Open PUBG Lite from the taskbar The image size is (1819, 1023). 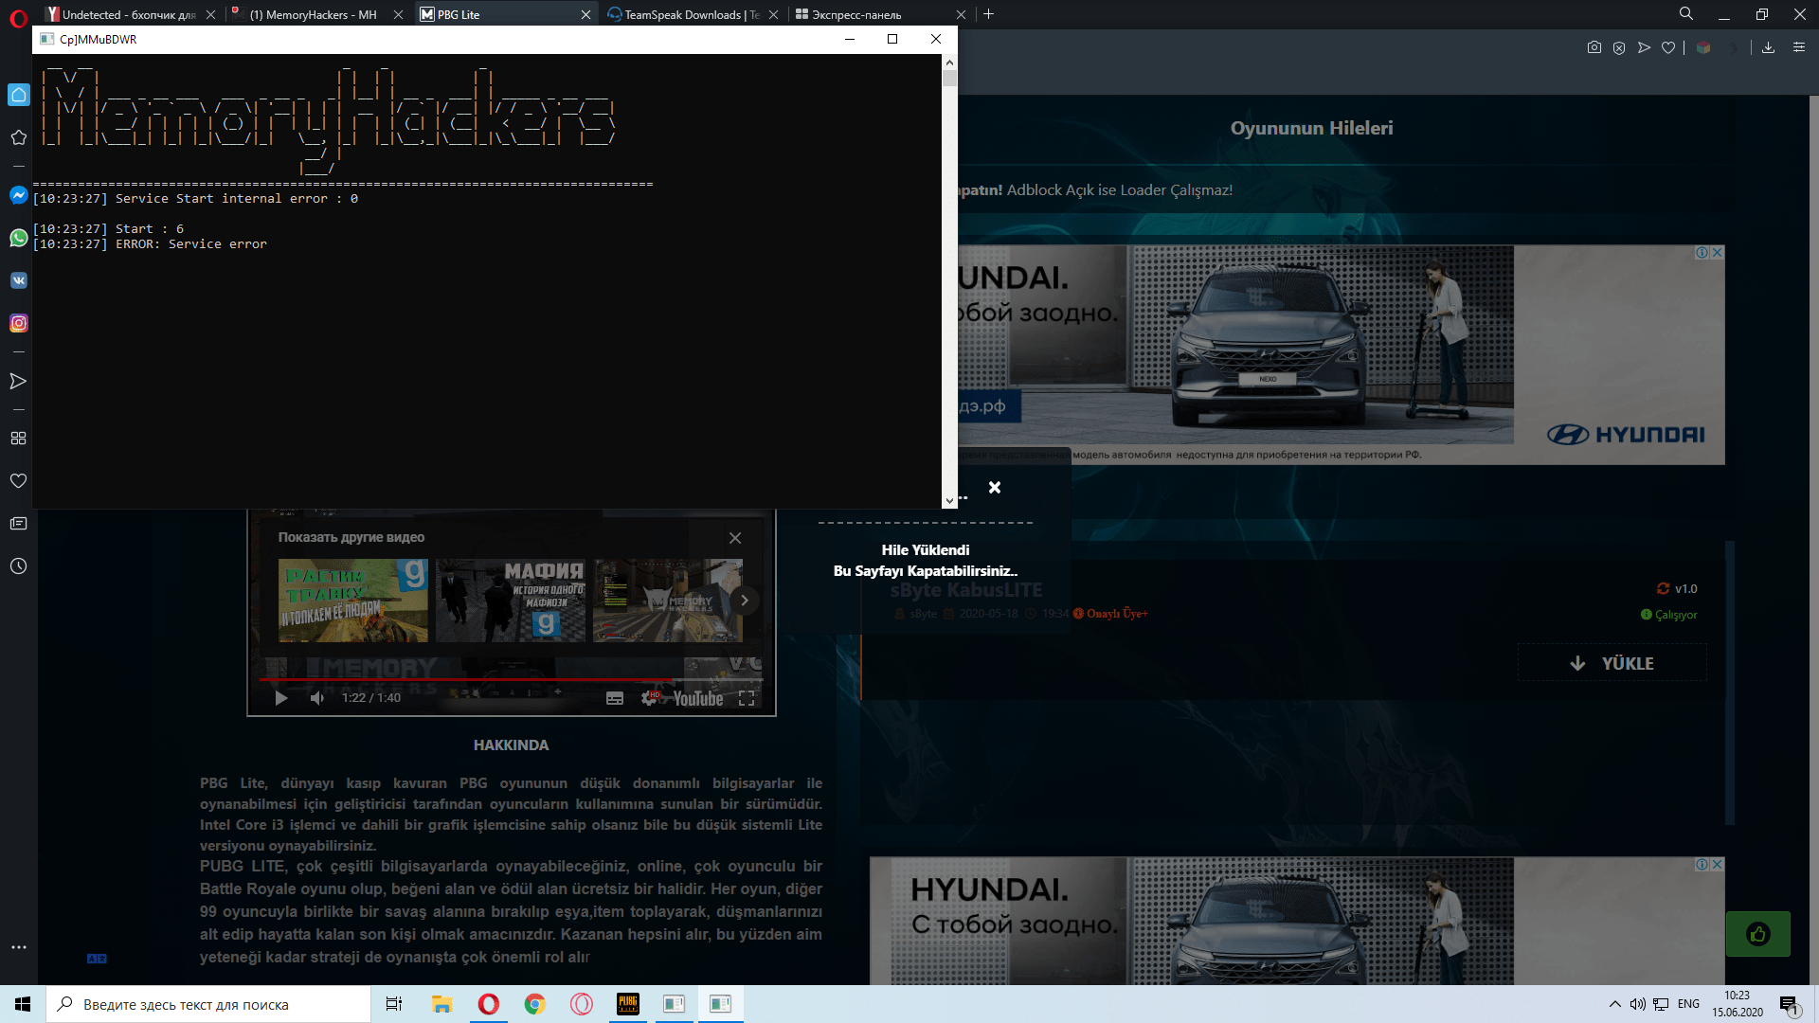pyautogui.click(x=628, y=1004)
